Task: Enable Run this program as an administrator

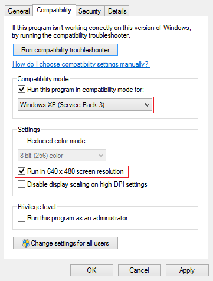Action: 21,218
